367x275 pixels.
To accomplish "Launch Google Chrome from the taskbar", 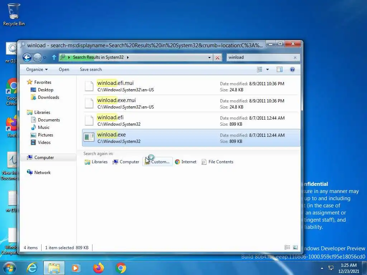I will tap(121, 268).
